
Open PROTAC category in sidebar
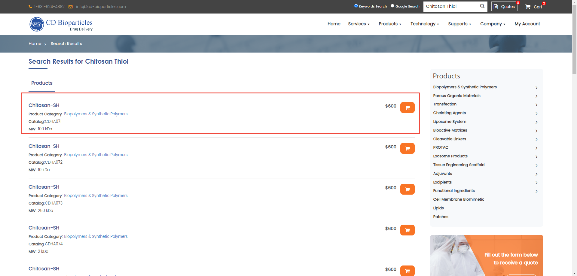[441, 147]
